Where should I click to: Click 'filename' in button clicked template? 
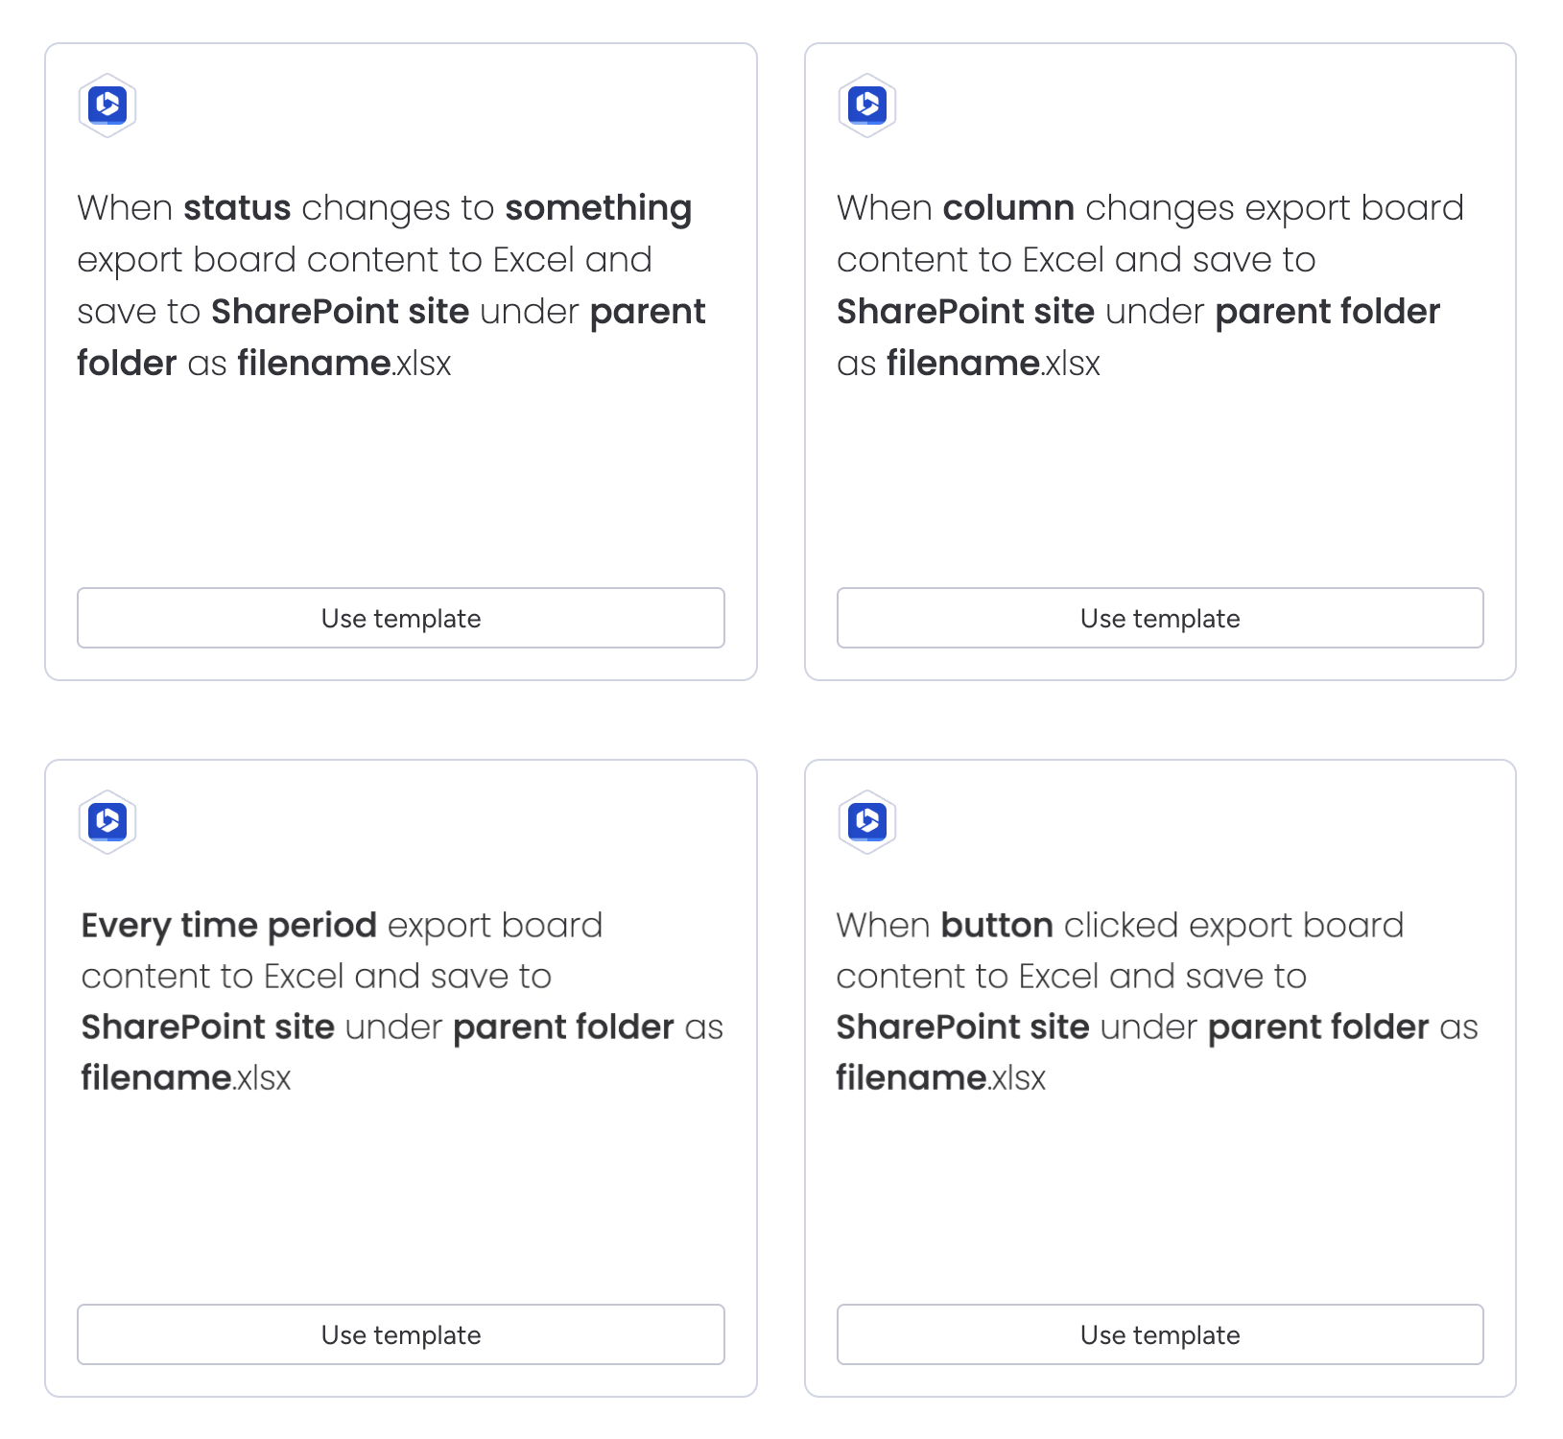pos(912,1078)
